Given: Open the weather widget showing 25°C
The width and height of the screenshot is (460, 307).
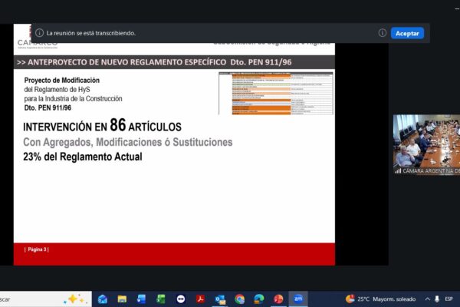Looking at the screenshot, I should click(380, 299).
